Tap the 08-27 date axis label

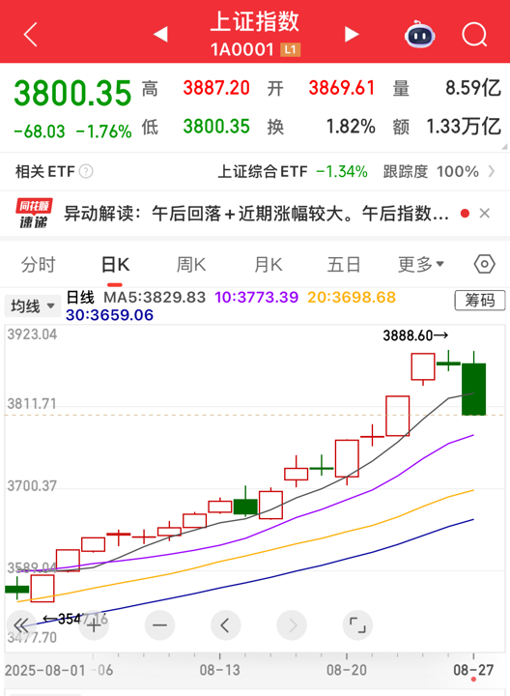coord(473,670)
